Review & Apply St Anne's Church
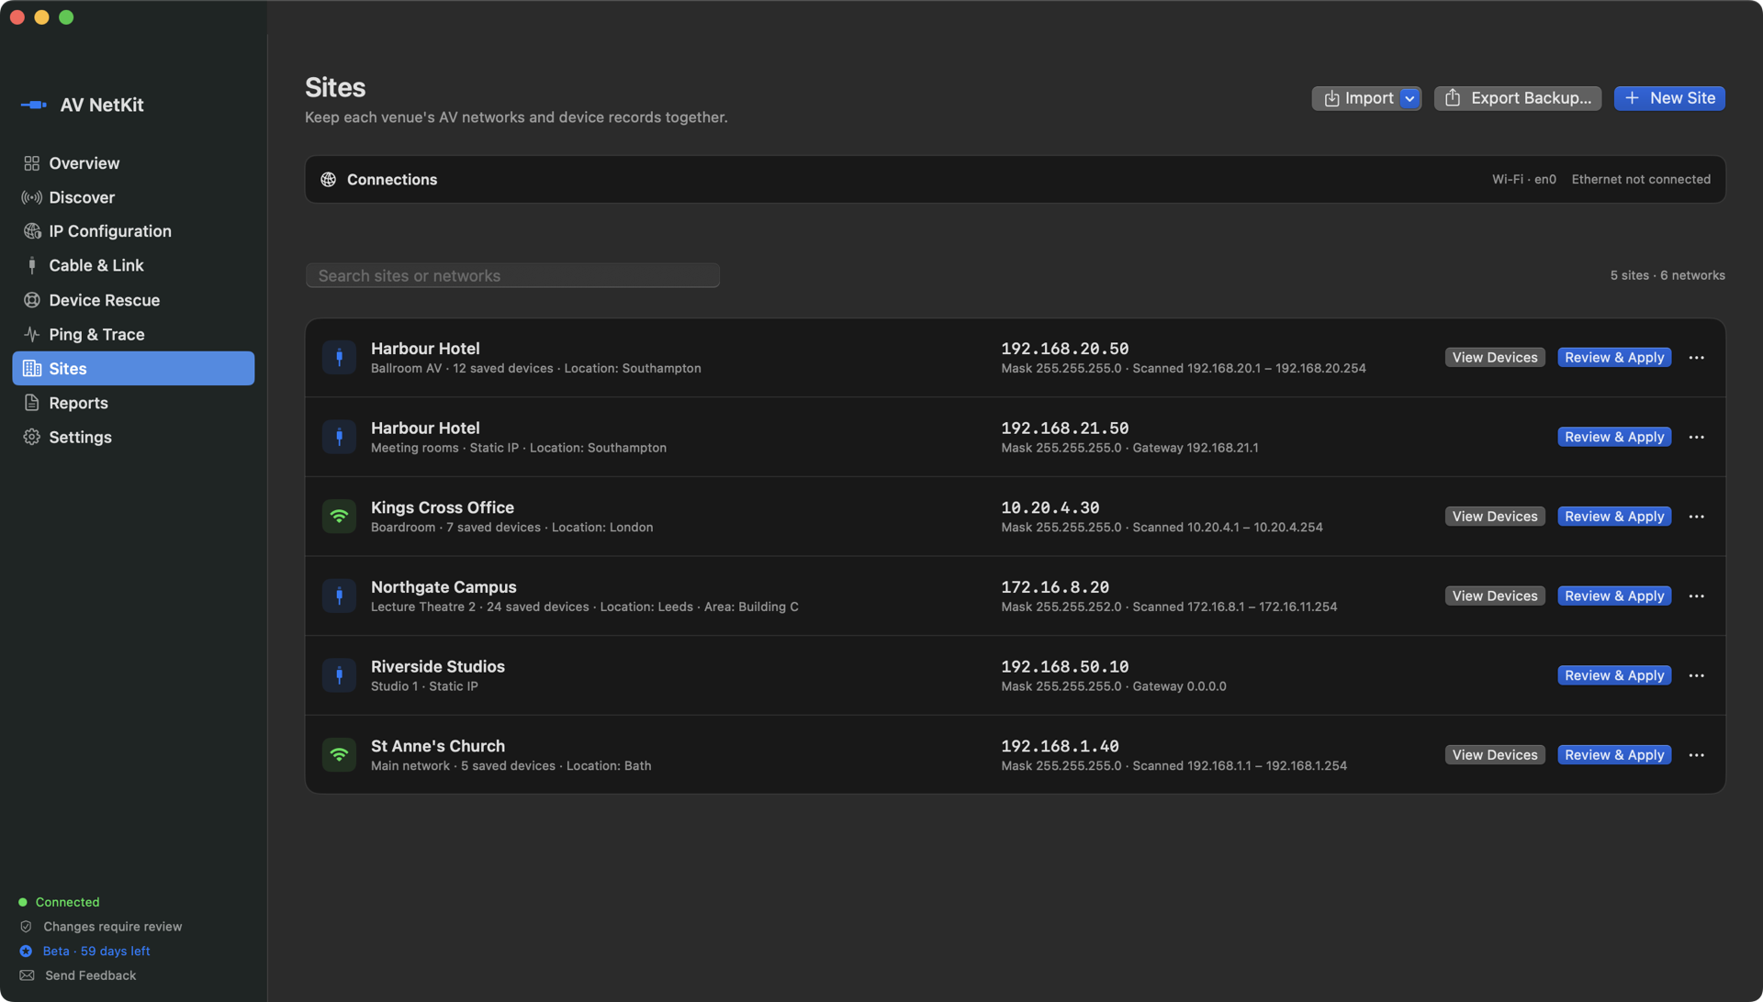 coord(1614,754)
